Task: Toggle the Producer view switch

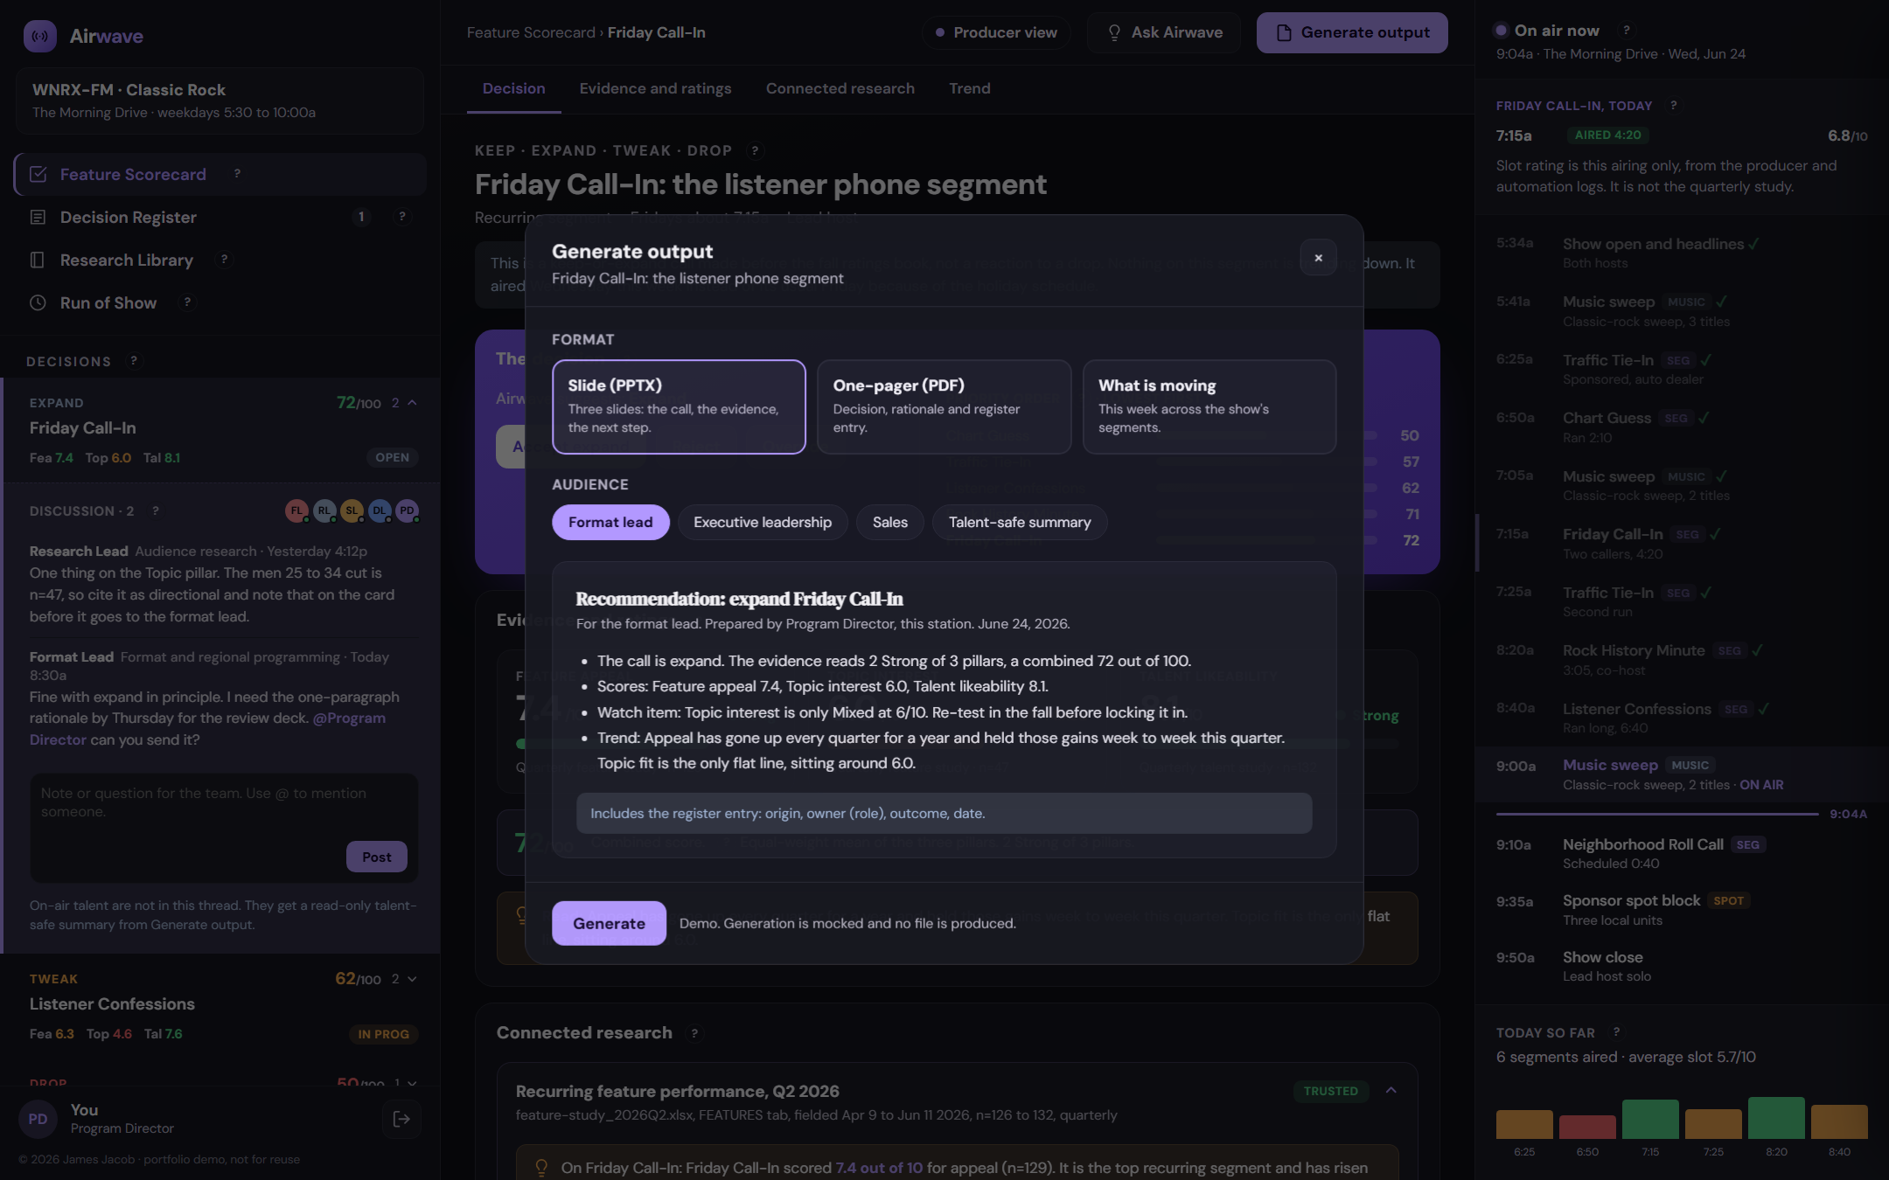Action: [996, 32]
